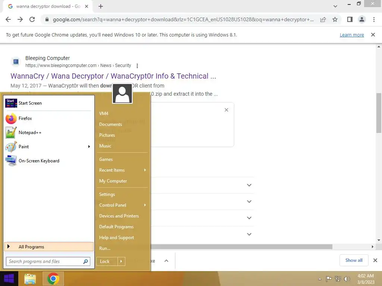Expand Paint's jump list arrow
The height and width of the screenshot is (286, 382).
point(89,147)
